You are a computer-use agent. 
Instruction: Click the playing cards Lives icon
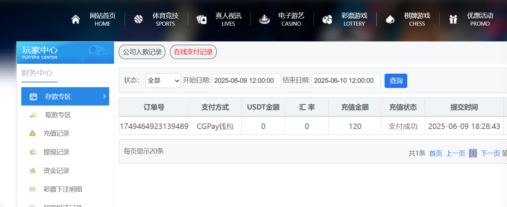pos(201,19)
